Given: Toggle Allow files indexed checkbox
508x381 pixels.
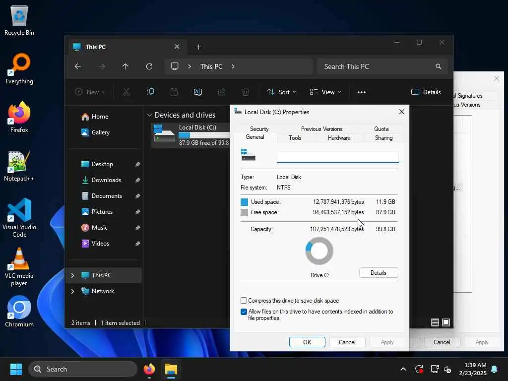Looking at the screenshot, I should (244, 312).
